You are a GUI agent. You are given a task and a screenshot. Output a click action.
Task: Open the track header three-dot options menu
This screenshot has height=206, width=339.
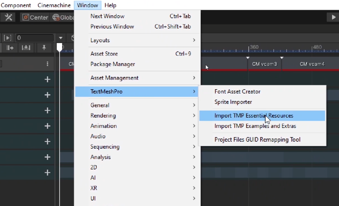click(47, 64)
